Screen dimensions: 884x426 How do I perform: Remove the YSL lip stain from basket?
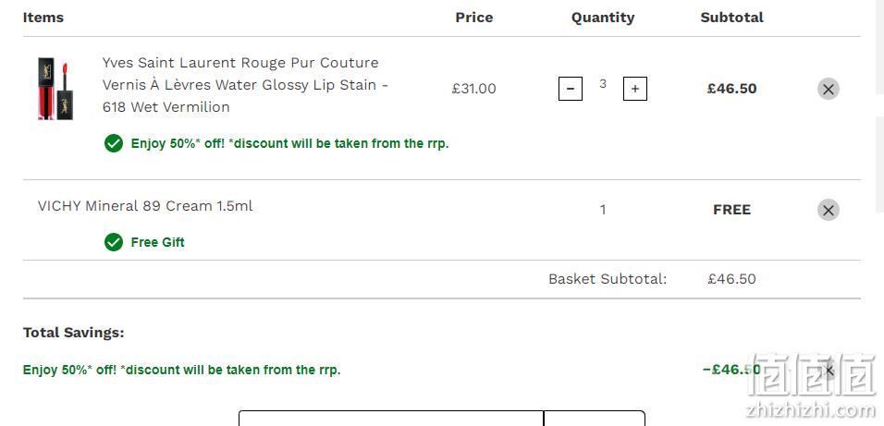tap(829, 89)
